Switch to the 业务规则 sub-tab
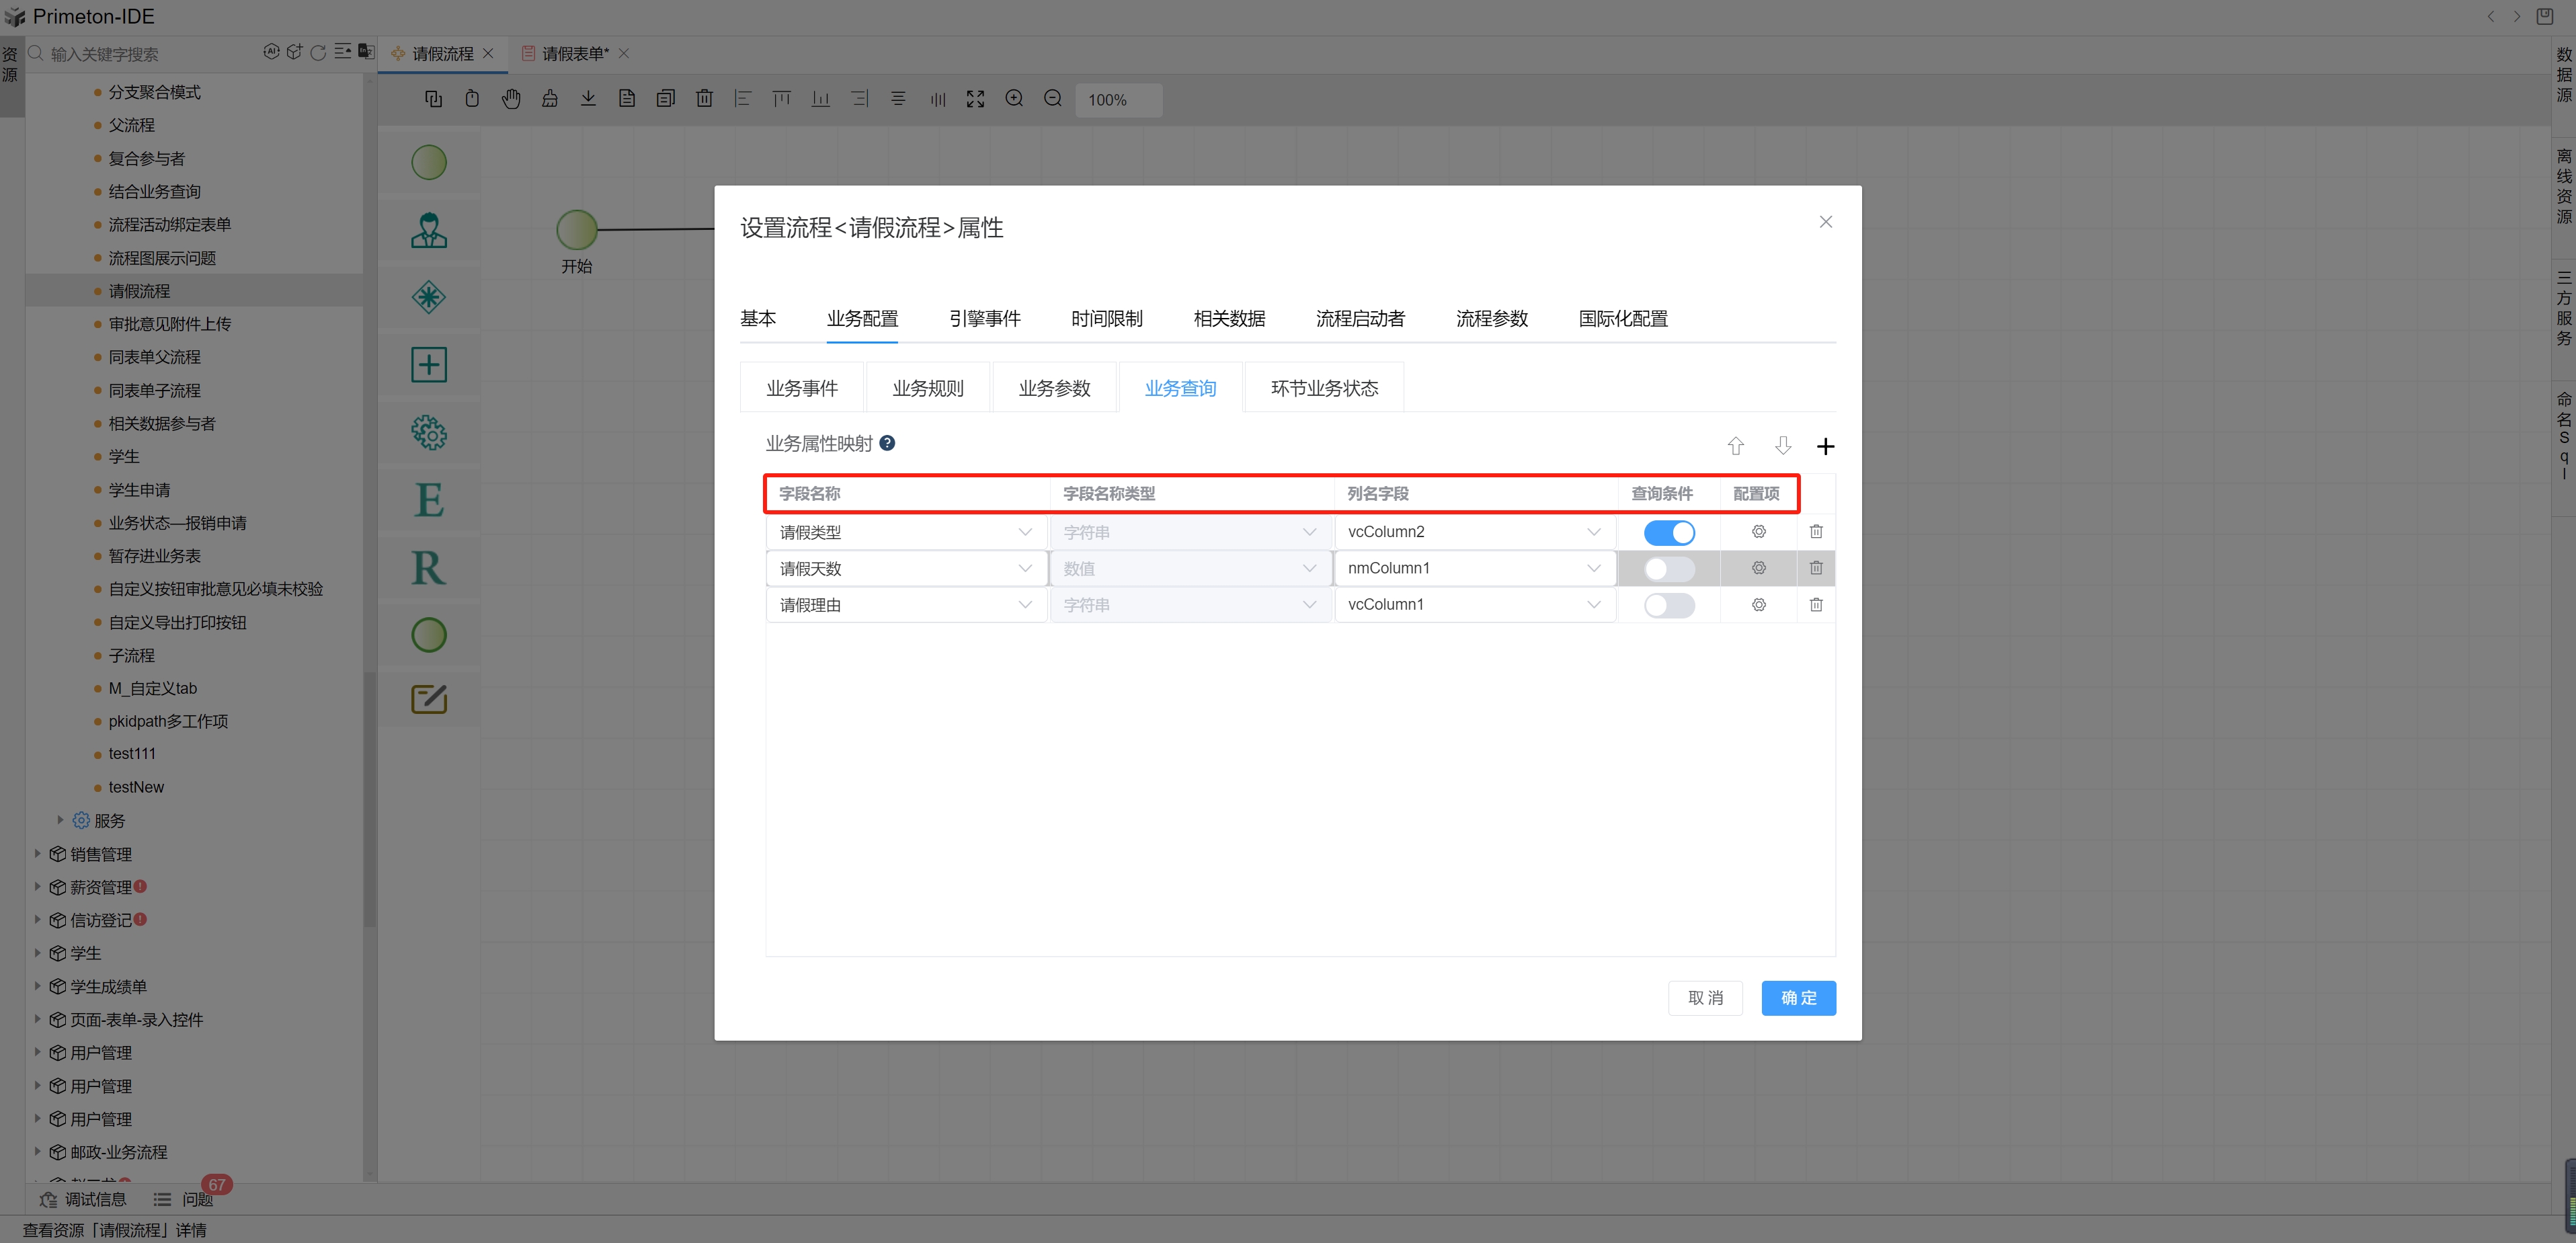Image resolution: width=2576 pixels, height=1243 pixels. [x=928, y=388]
